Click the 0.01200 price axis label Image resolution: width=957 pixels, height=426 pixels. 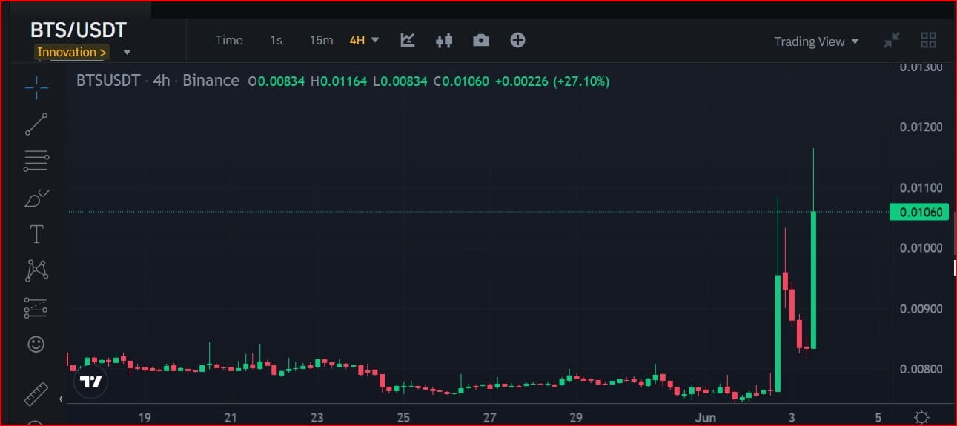[921, 127]
